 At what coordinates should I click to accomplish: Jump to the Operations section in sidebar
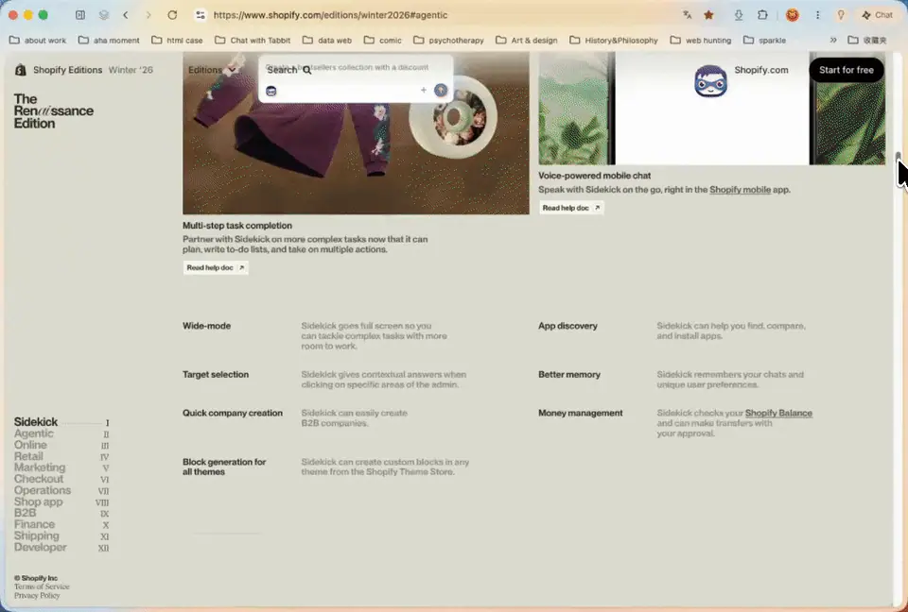(43, 490)
